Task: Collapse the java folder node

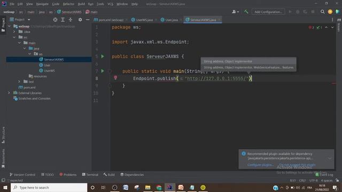Action: click(x=25, y=49)
